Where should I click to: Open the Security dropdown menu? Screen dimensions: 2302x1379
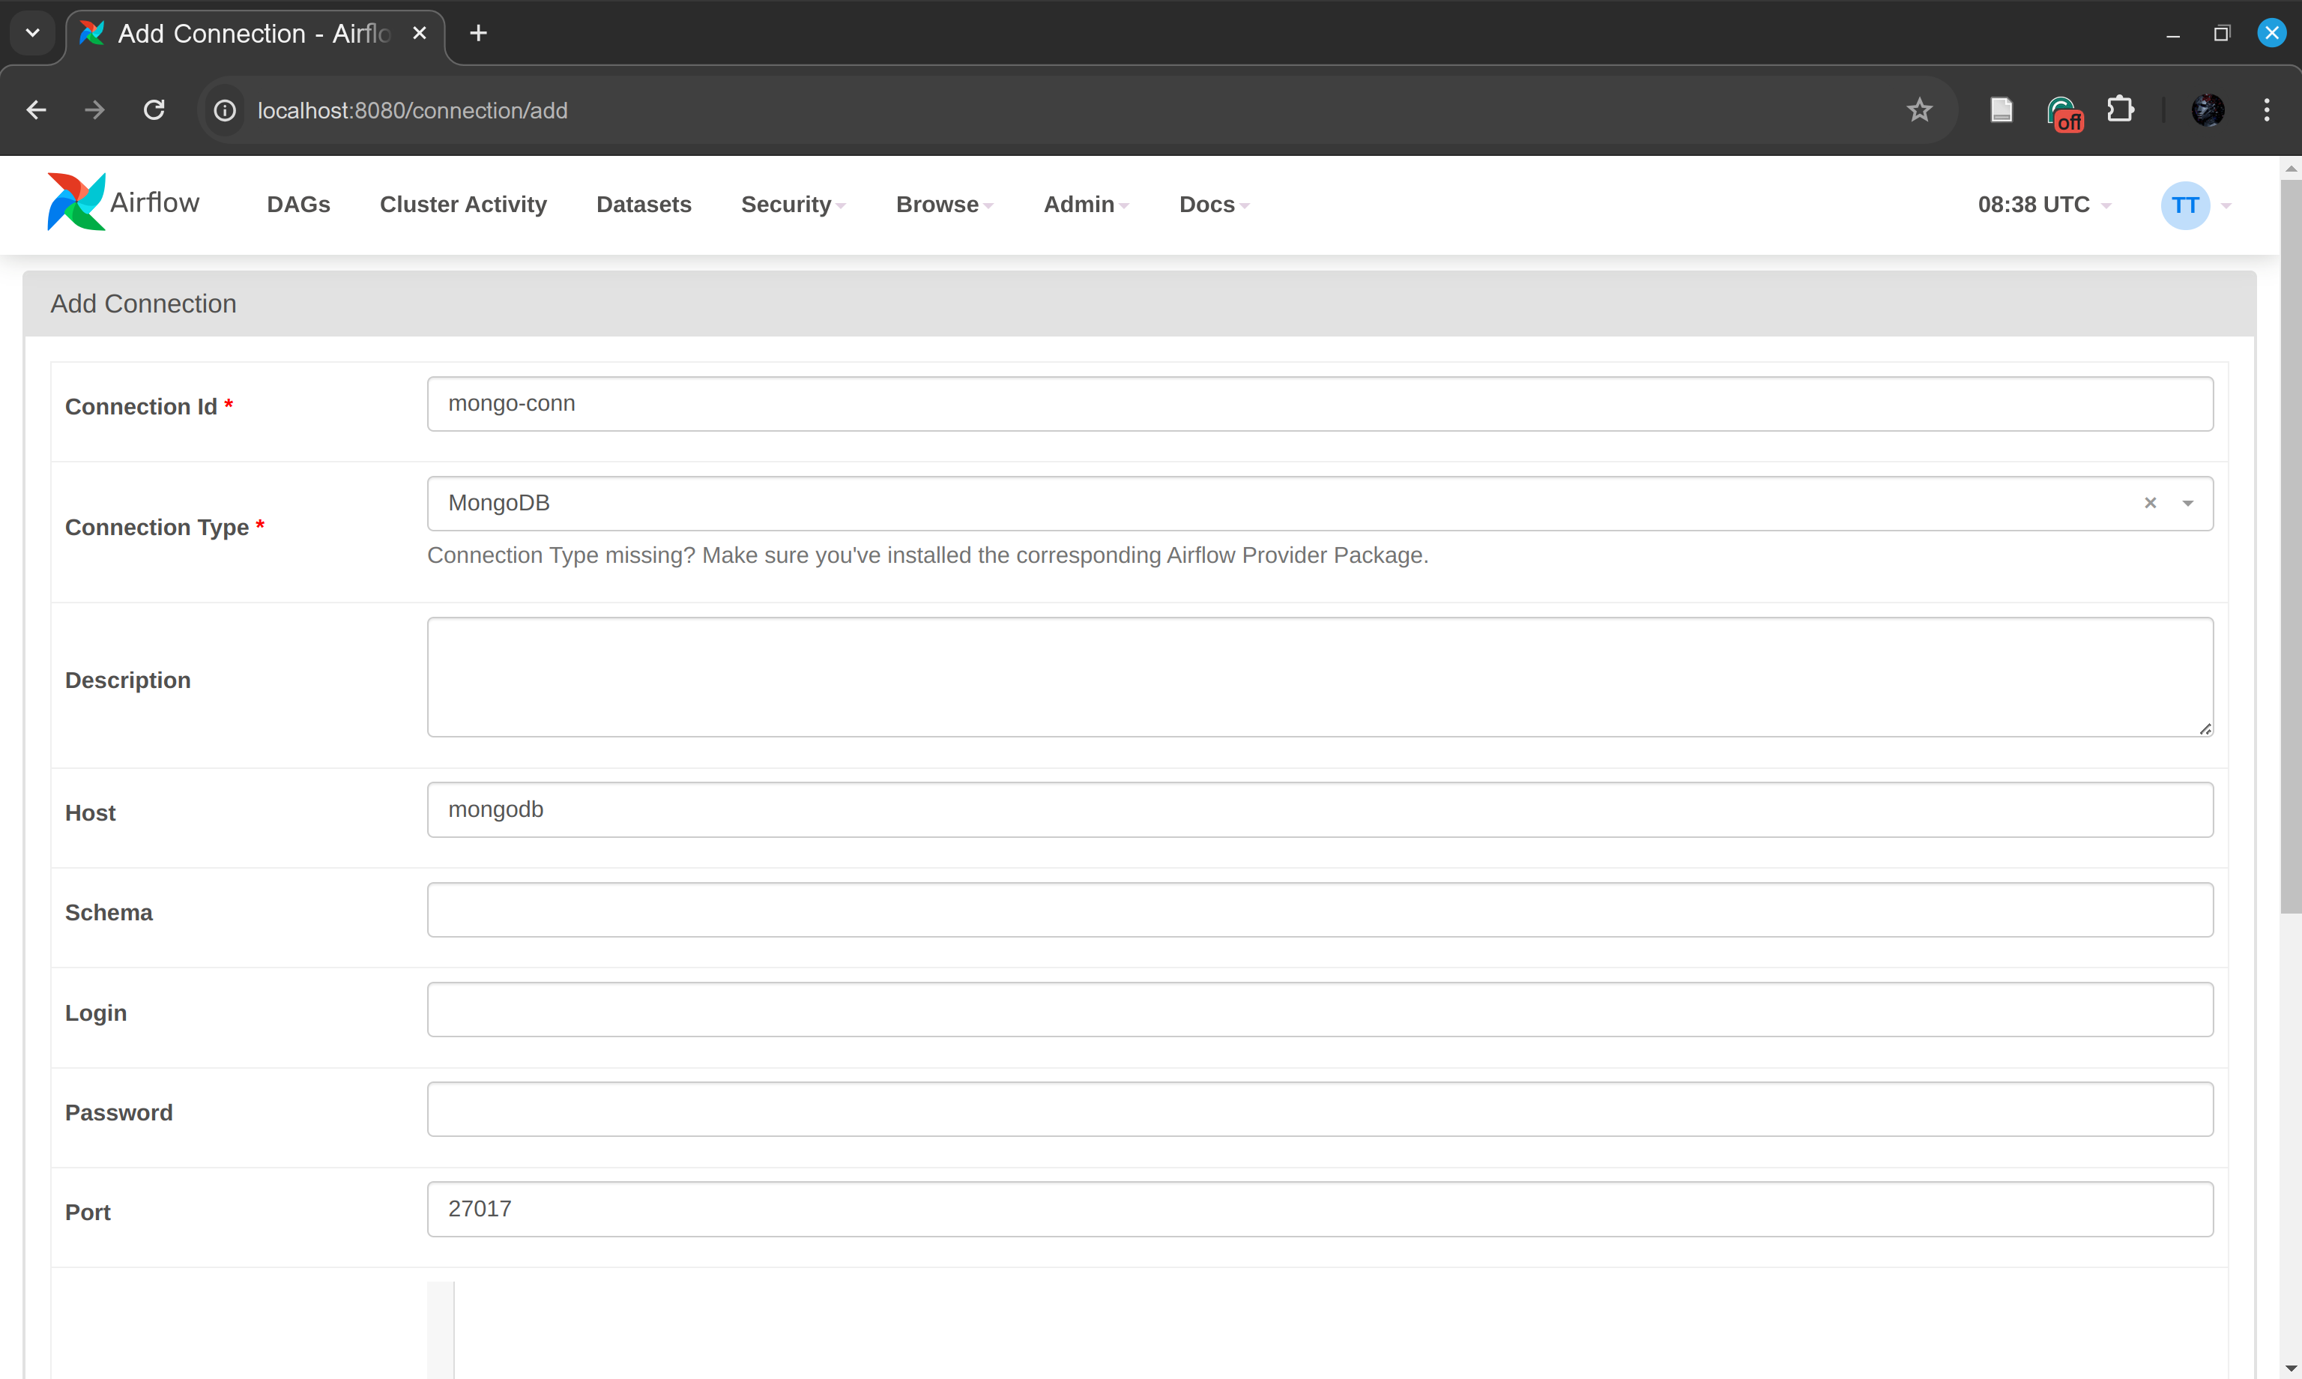point(792,205)
